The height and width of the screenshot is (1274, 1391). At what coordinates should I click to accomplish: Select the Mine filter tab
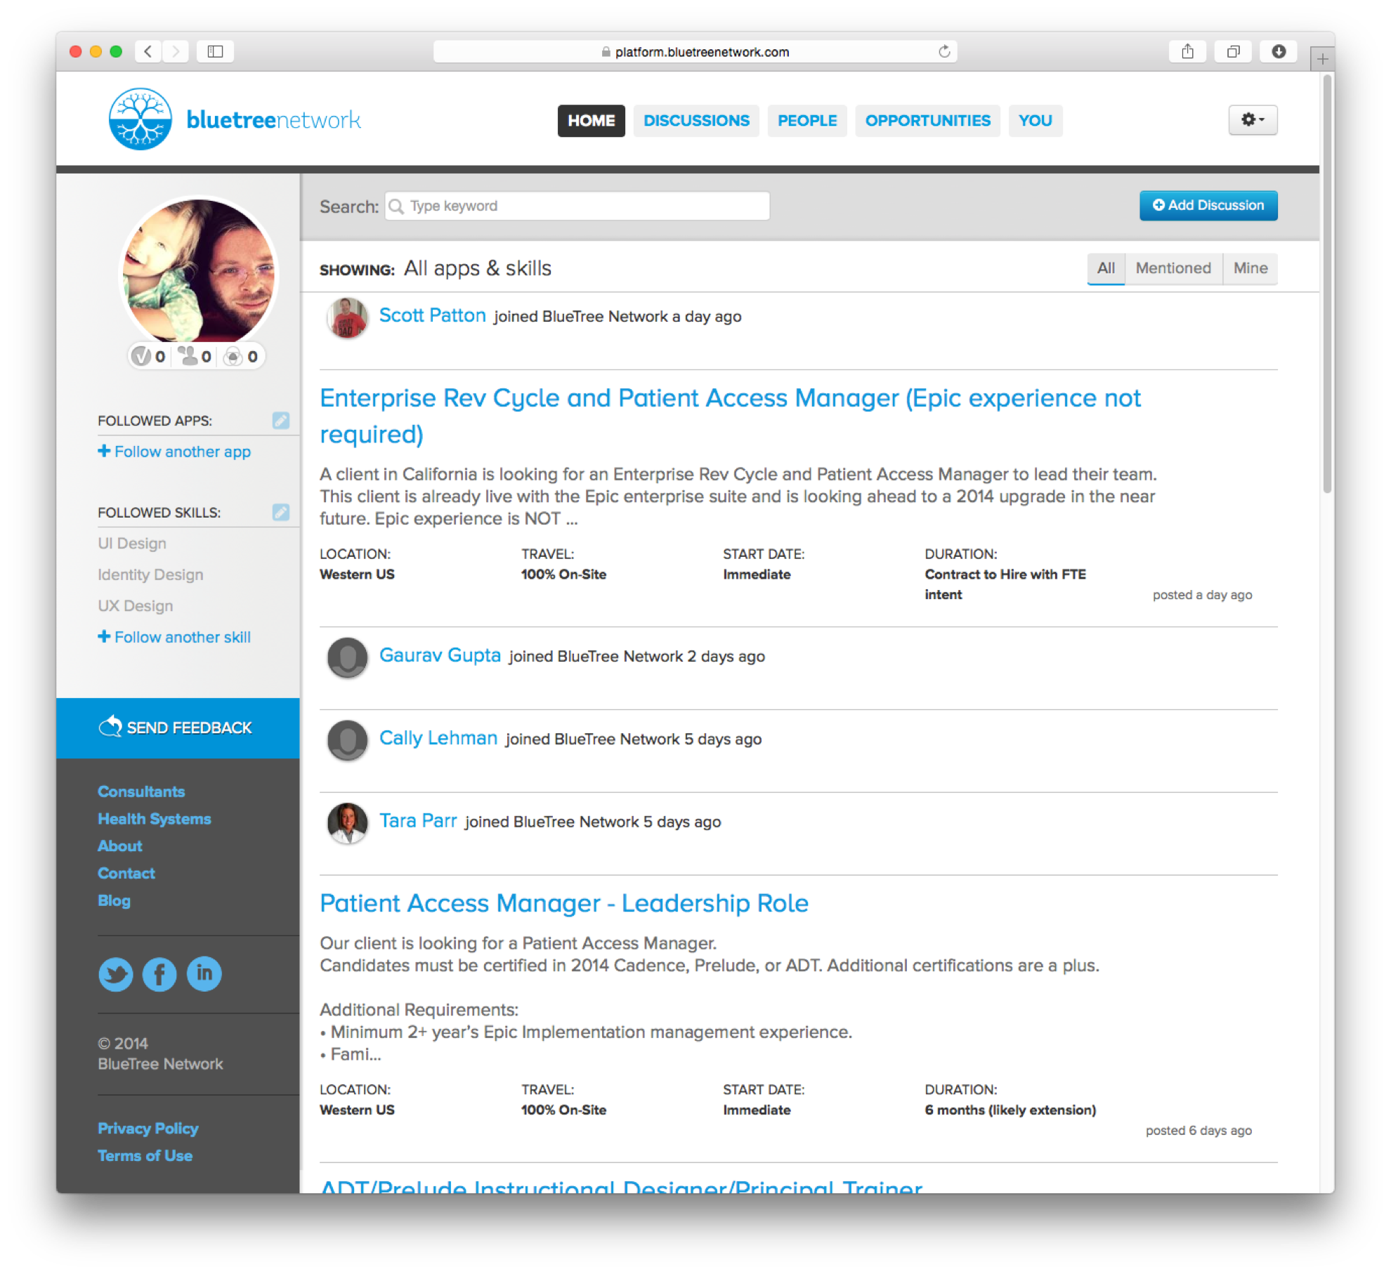pyautogui.click(x=1250, y=268)
